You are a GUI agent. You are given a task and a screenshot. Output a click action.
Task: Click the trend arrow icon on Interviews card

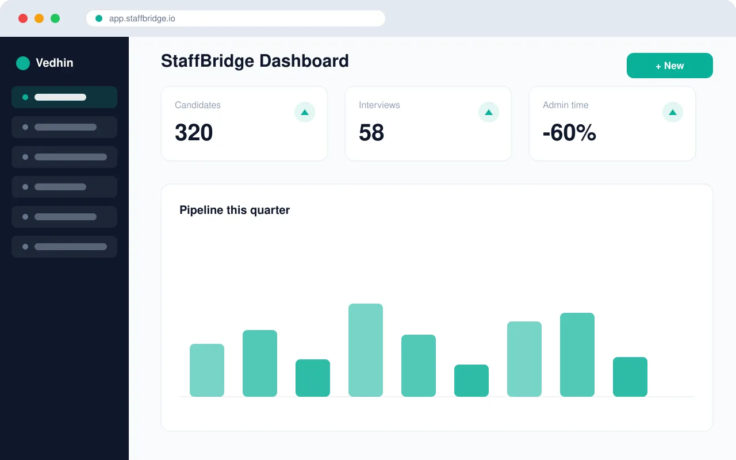click(x=489, y=112)
